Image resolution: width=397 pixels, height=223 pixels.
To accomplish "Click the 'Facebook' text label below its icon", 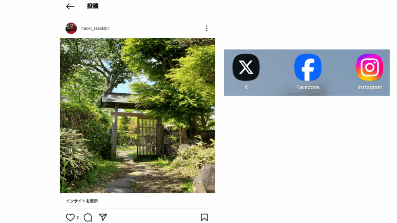I will (x=308, y=87).
